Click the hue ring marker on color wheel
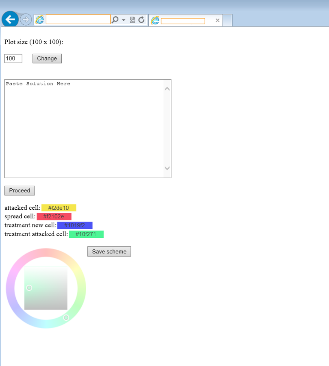This screenshot has height=366, width=329. (66, 318)
